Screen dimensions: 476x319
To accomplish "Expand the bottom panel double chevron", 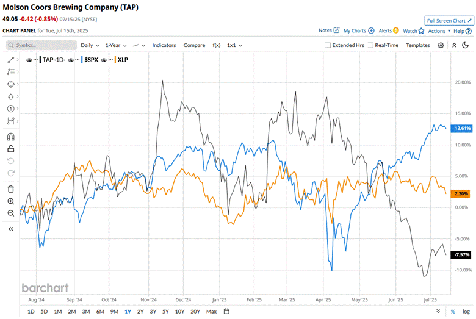I will [438, 312].
